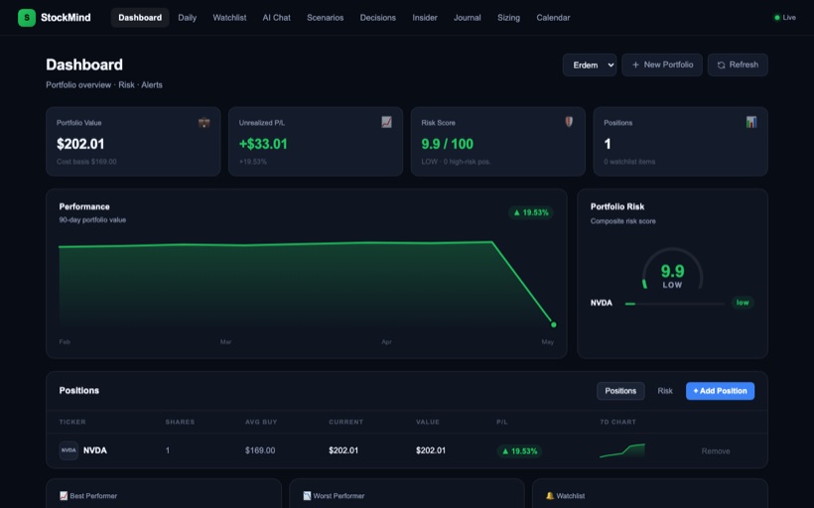Click the TICKER column header
Screen dimensions: 814x508
pyautogui.click(x=72, y=422)
